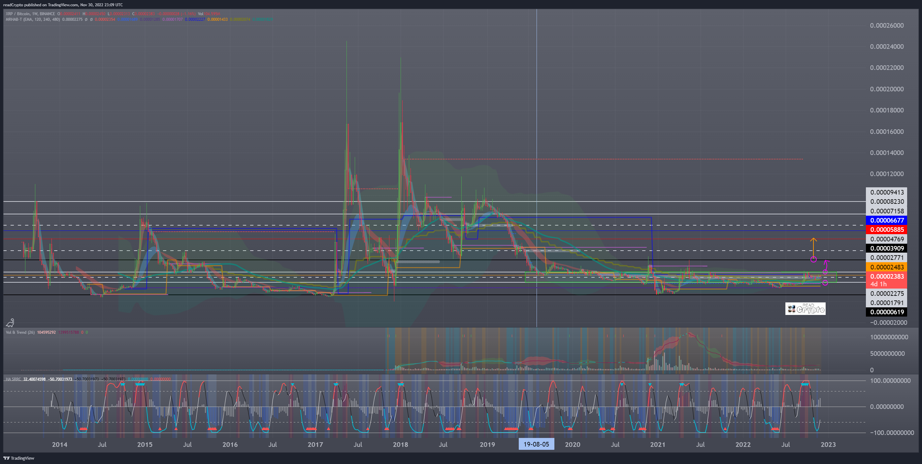Click the XRP / Bitcoin, 1W, BINANCE legend
Image resolution: width=922 pixels, height=464 pixels.
pos(30,14)
